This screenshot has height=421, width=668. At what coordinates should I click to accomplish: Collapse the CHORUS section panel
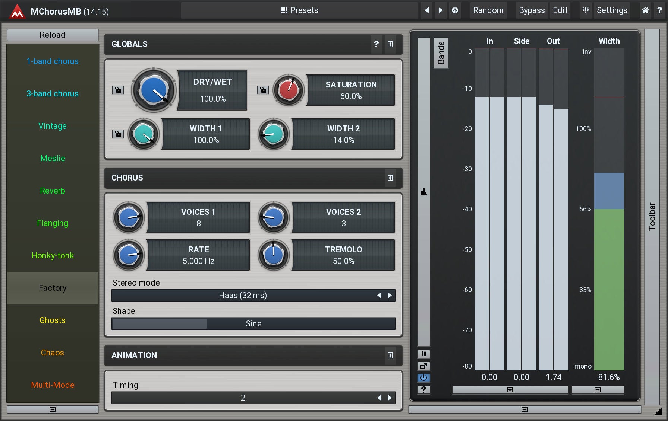point(390,178)
